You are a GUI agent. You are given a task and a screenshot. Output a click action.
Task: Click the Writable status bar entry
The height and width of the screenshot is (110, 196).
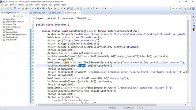tap(113, 108)
